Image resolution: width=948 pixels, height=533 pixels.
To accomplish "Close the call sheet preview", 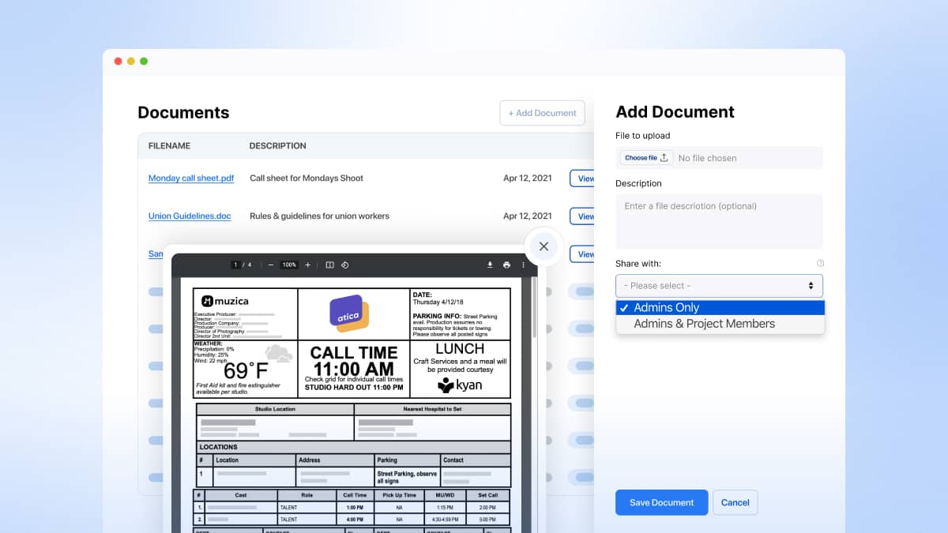I will pos(544,246).
